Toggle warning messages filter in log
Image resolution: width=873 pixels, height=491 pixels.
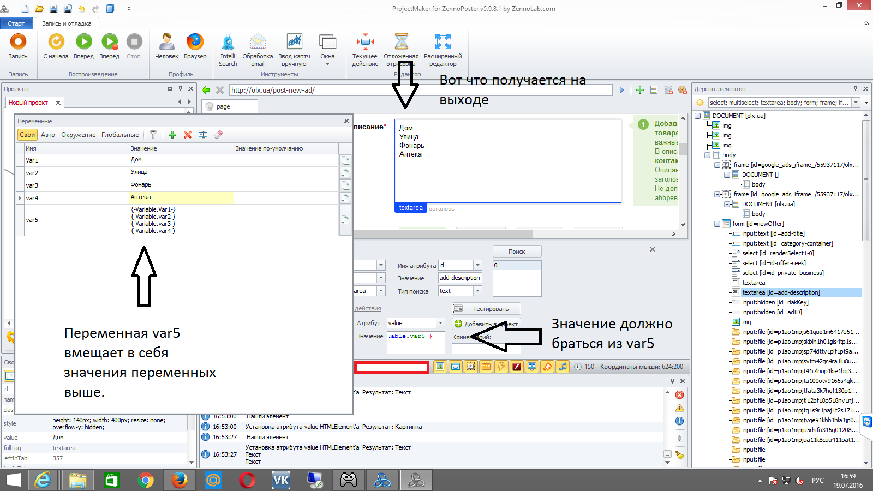680,408
